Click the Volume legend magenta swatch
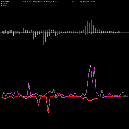The image size is (129, 129). click(x=2, y=3)
